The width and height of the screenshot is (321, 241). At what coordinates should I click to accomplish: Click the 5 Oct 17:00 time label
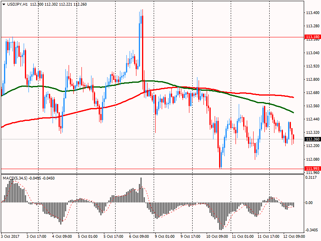point(114,236)
